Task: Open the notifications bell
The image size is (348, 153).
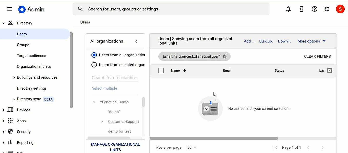Action: pyautogui.click(x=288, y=9)
